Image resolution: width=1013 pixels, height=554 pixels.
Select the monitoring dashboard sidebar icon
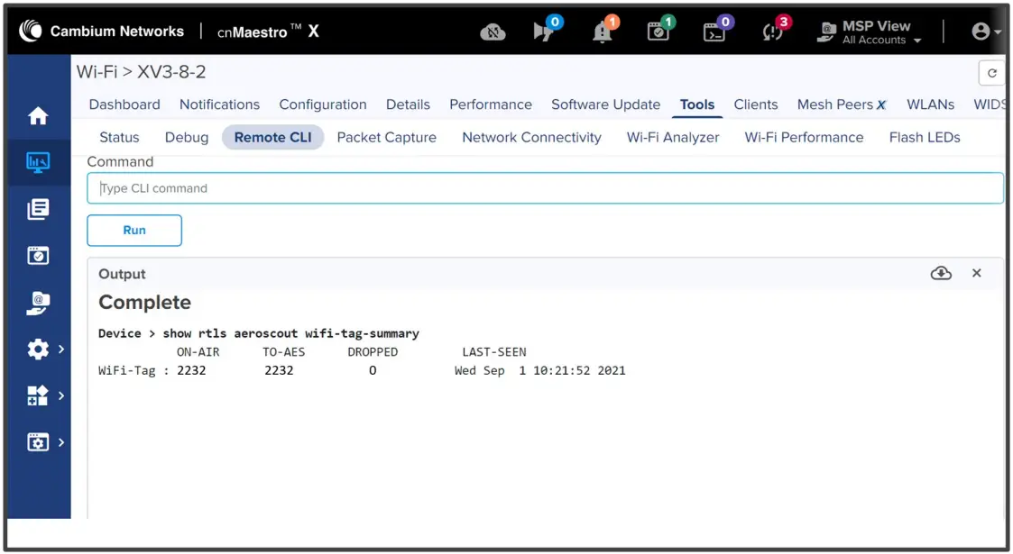pyautogui.click(x=38, y=162)
